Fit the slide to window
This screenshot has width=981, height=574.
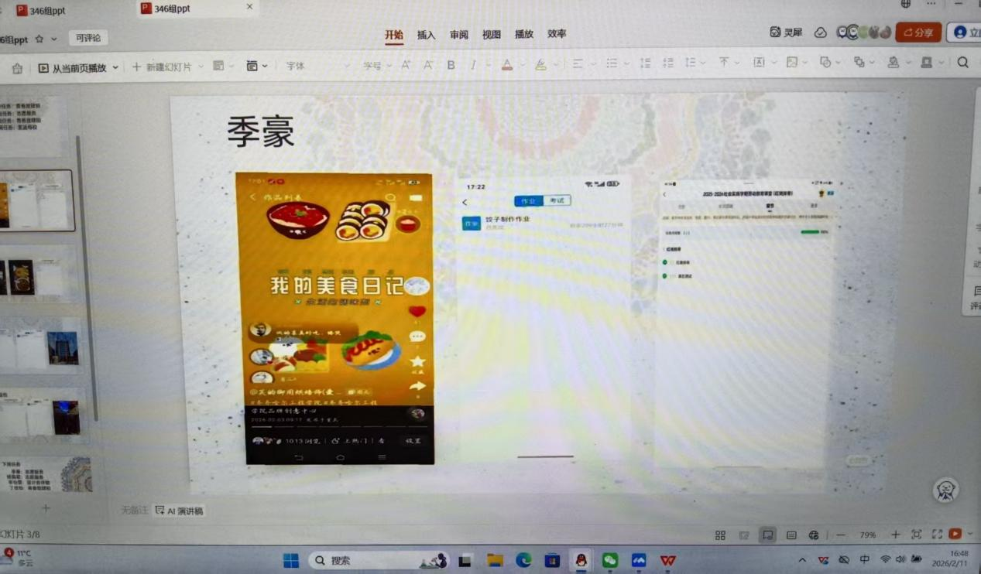pos(916,535)
